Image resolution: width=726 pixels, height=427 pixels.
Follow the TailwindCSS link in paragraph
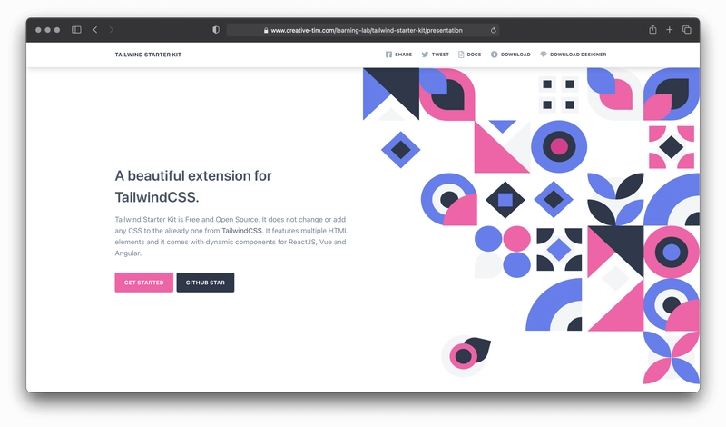pyautogui.click(x=241, y=231)
